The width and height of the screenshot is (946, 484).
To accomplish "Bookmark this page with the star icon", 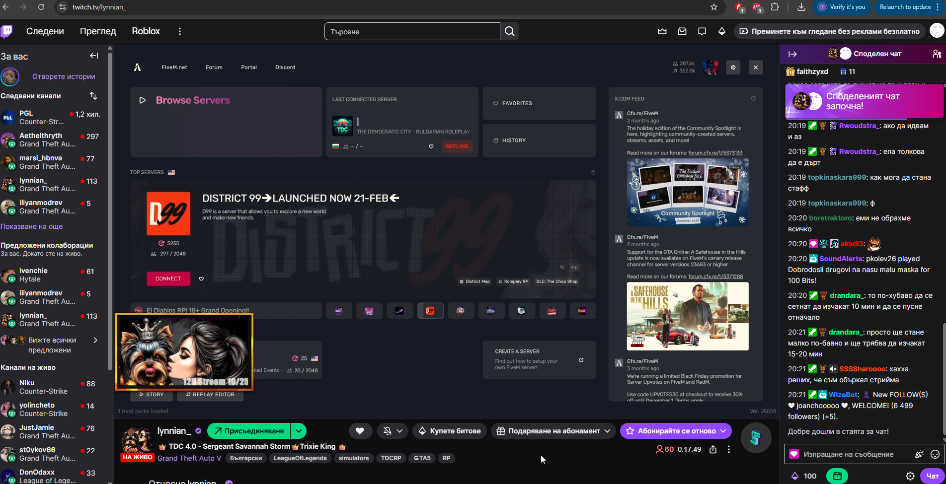I will click(714, 7).
